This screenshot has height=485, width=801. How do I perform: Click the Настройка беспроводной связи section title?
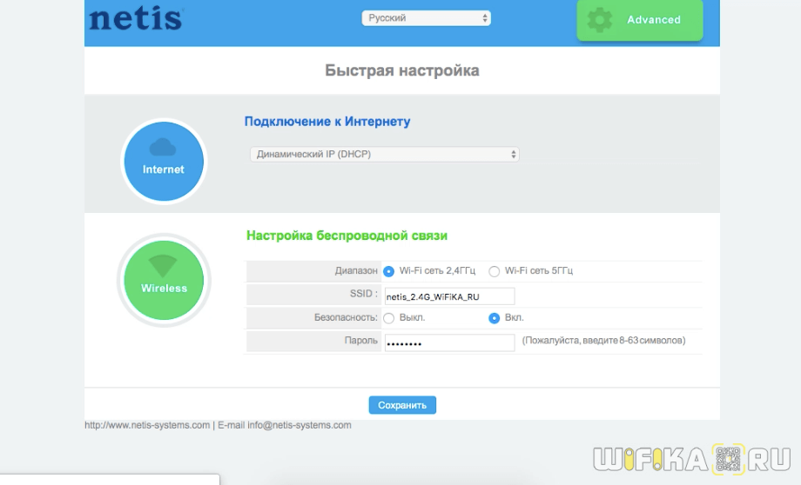[x=347, y=236]
